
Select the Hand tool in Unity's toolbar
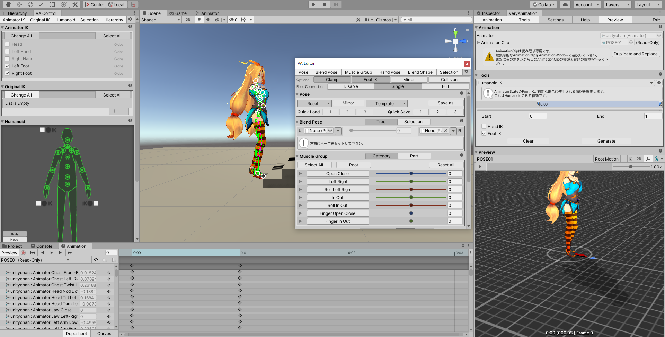[x=8, y=4]
